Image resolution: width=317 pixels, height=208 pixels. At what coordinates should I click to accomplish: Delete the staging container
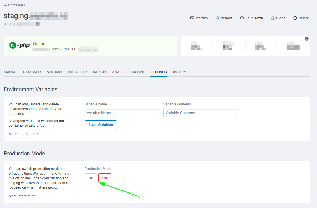pyautogui.click(x=301, y=18)
